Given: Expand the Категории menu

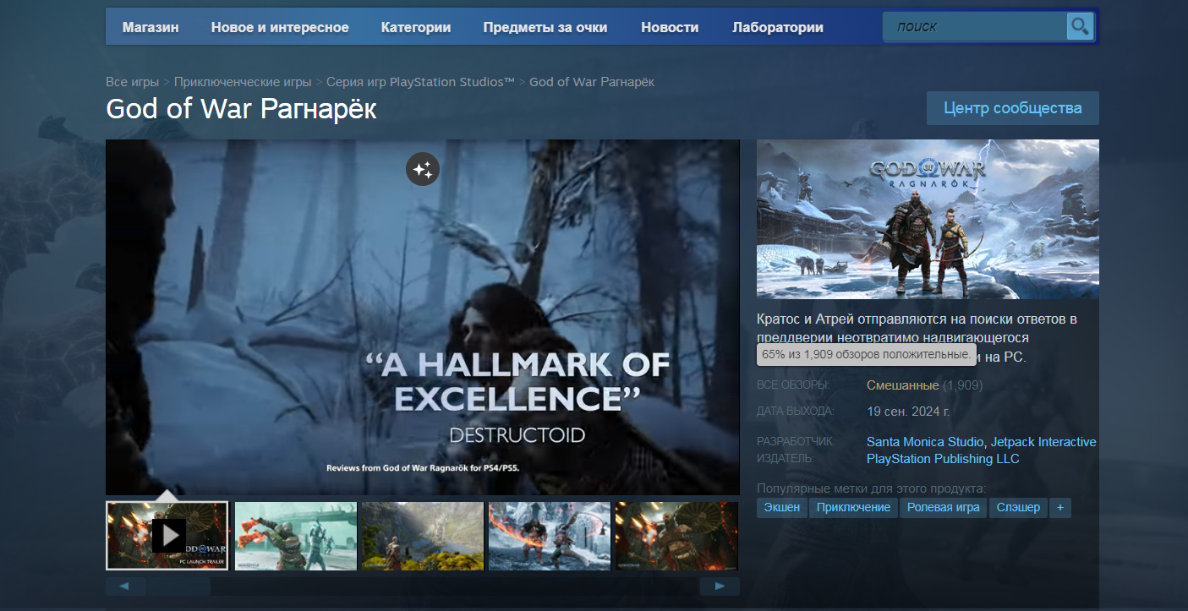Looking at the screenshot, I should click(x=416, y=27).
